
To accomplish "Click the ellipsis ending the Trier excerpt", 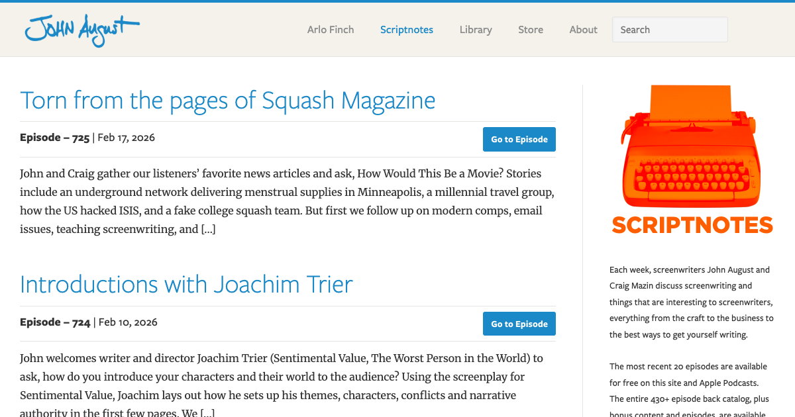I will (x=207, y=414).
